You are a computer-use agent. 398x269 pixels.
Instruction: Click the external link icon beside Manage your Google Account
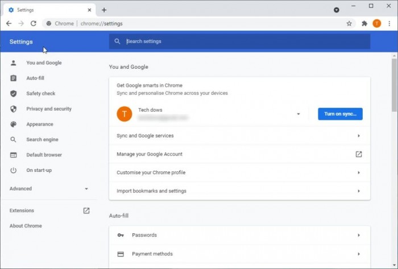coord(358,154)
